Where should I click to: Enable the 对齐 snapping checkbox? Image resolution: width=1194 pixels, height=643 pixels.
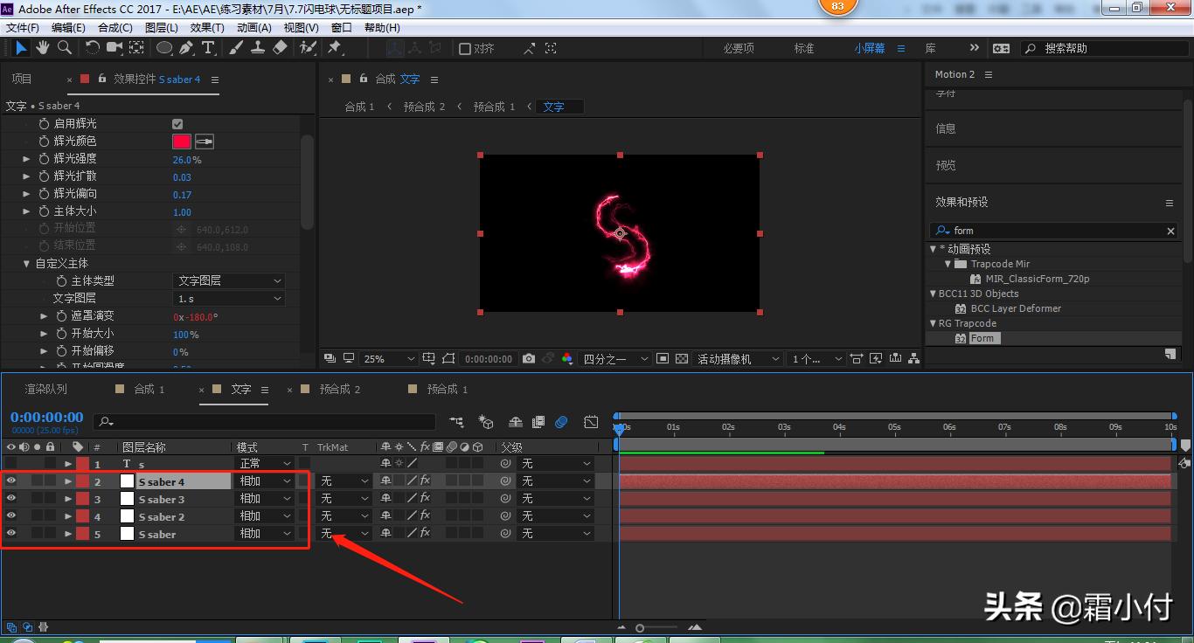[465, 49]
